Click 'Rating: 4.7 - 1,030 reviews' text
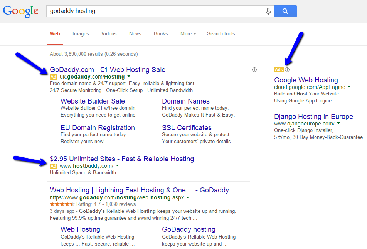This screenshot has width=367, height=249. click(106, 204)
